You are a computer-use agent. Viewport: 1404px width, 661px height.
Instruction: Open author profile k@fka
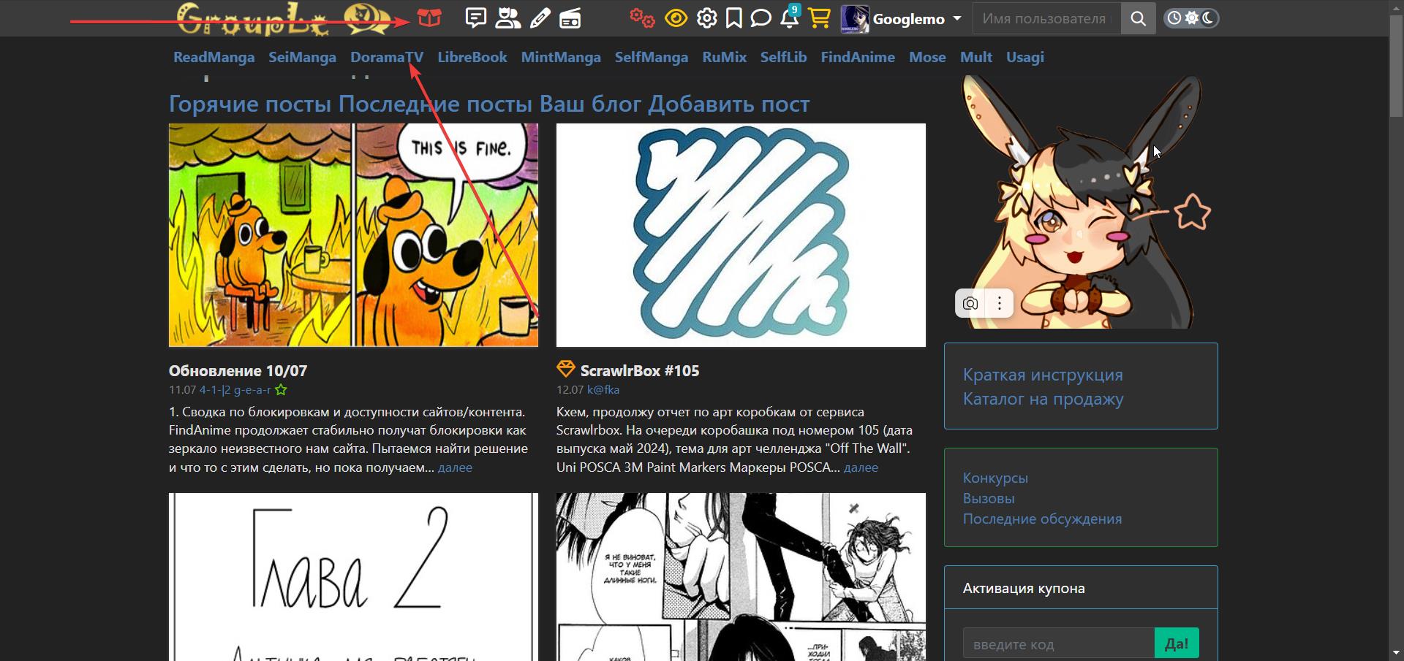pos(603,390)
